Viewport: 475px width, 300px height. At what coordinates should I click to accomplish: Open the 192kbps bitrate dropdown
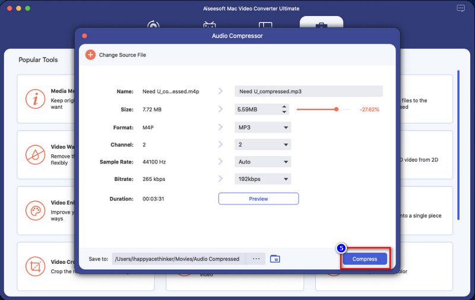262,179
